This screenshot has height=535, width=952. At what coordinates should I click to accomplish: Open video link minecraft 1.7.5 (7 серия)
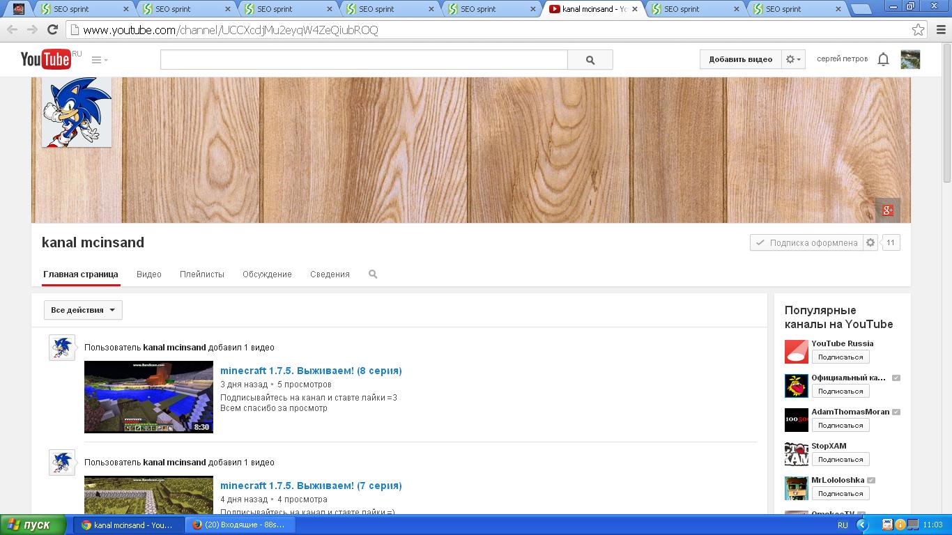(311, 486)
